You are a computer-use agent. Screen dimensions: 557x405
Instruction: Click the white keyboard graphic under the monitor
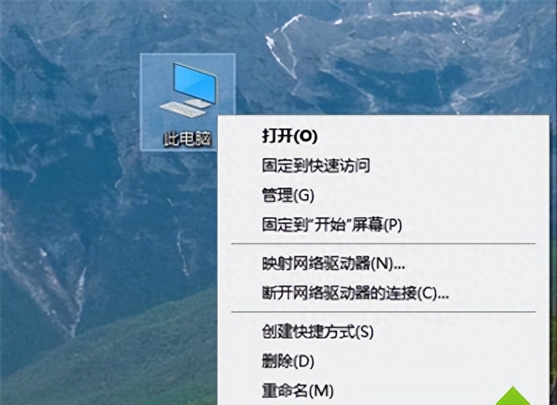point(182,109)
